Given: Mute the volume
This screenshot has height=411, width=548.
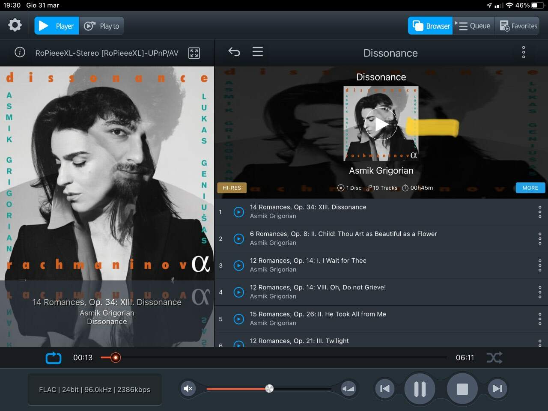Looking at the screenshot, I should [188, 389].
